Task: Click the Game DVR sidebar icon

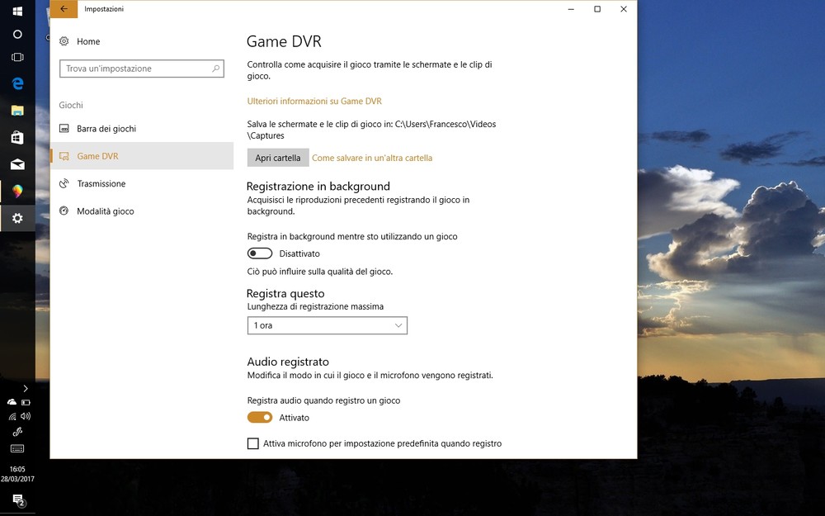Action: [64, 156]
